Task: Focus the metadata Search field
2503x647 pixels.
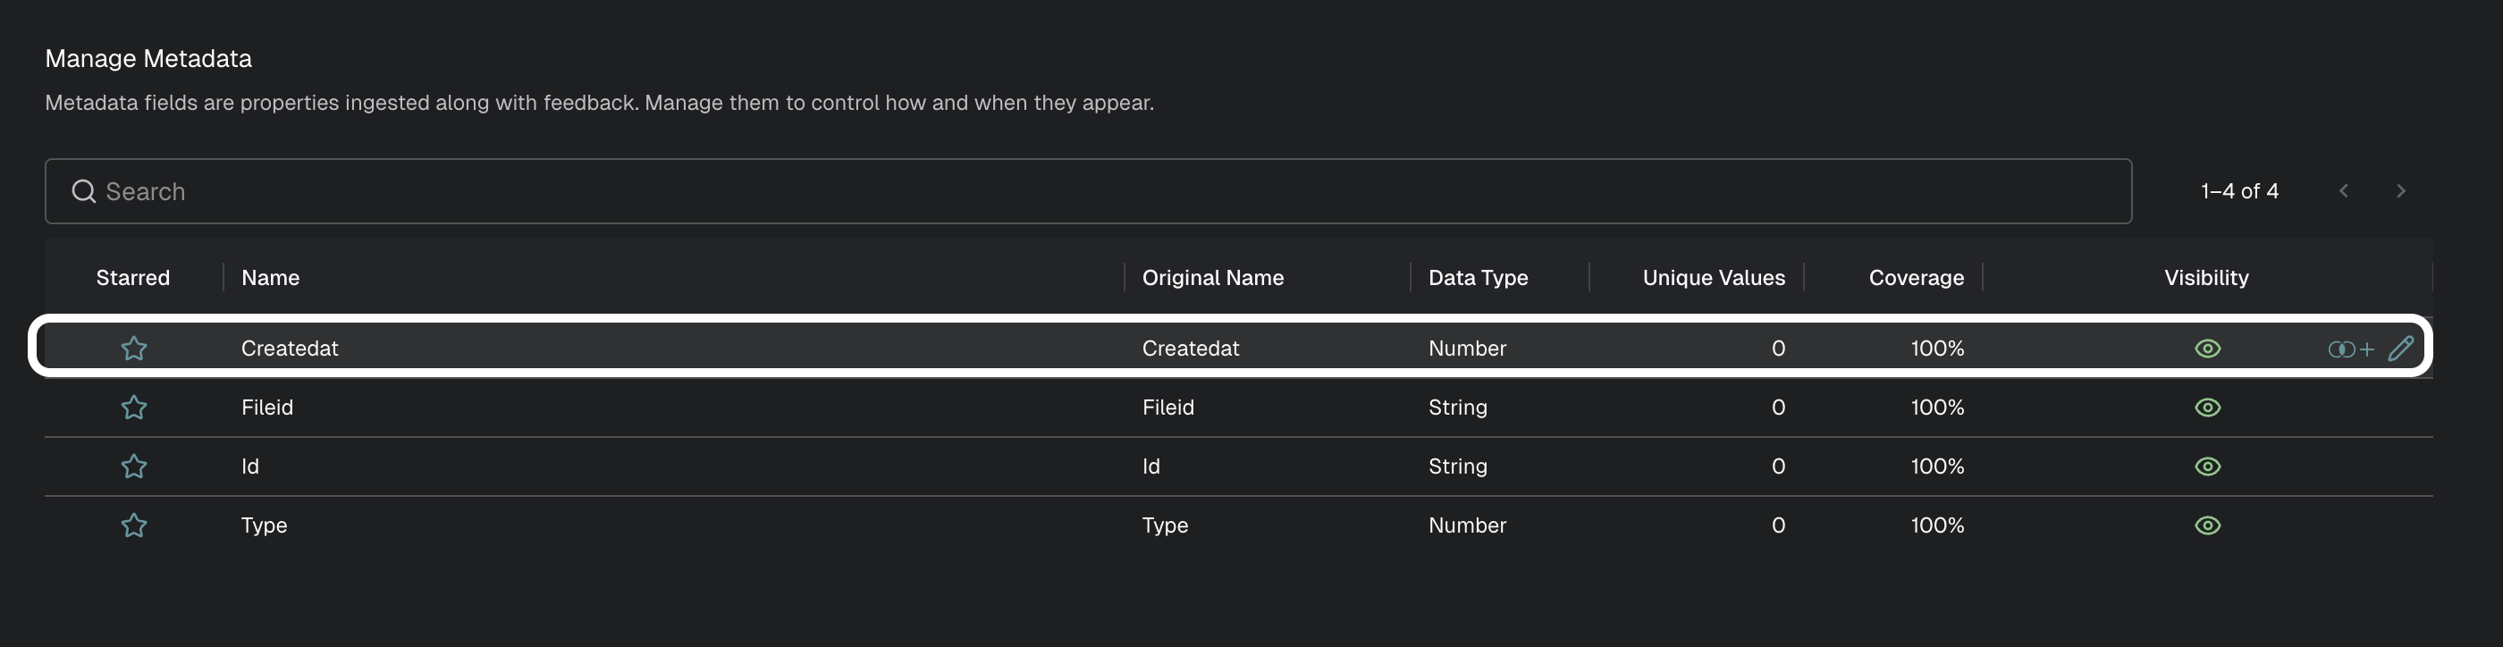Action: [x=1088, y=191]
